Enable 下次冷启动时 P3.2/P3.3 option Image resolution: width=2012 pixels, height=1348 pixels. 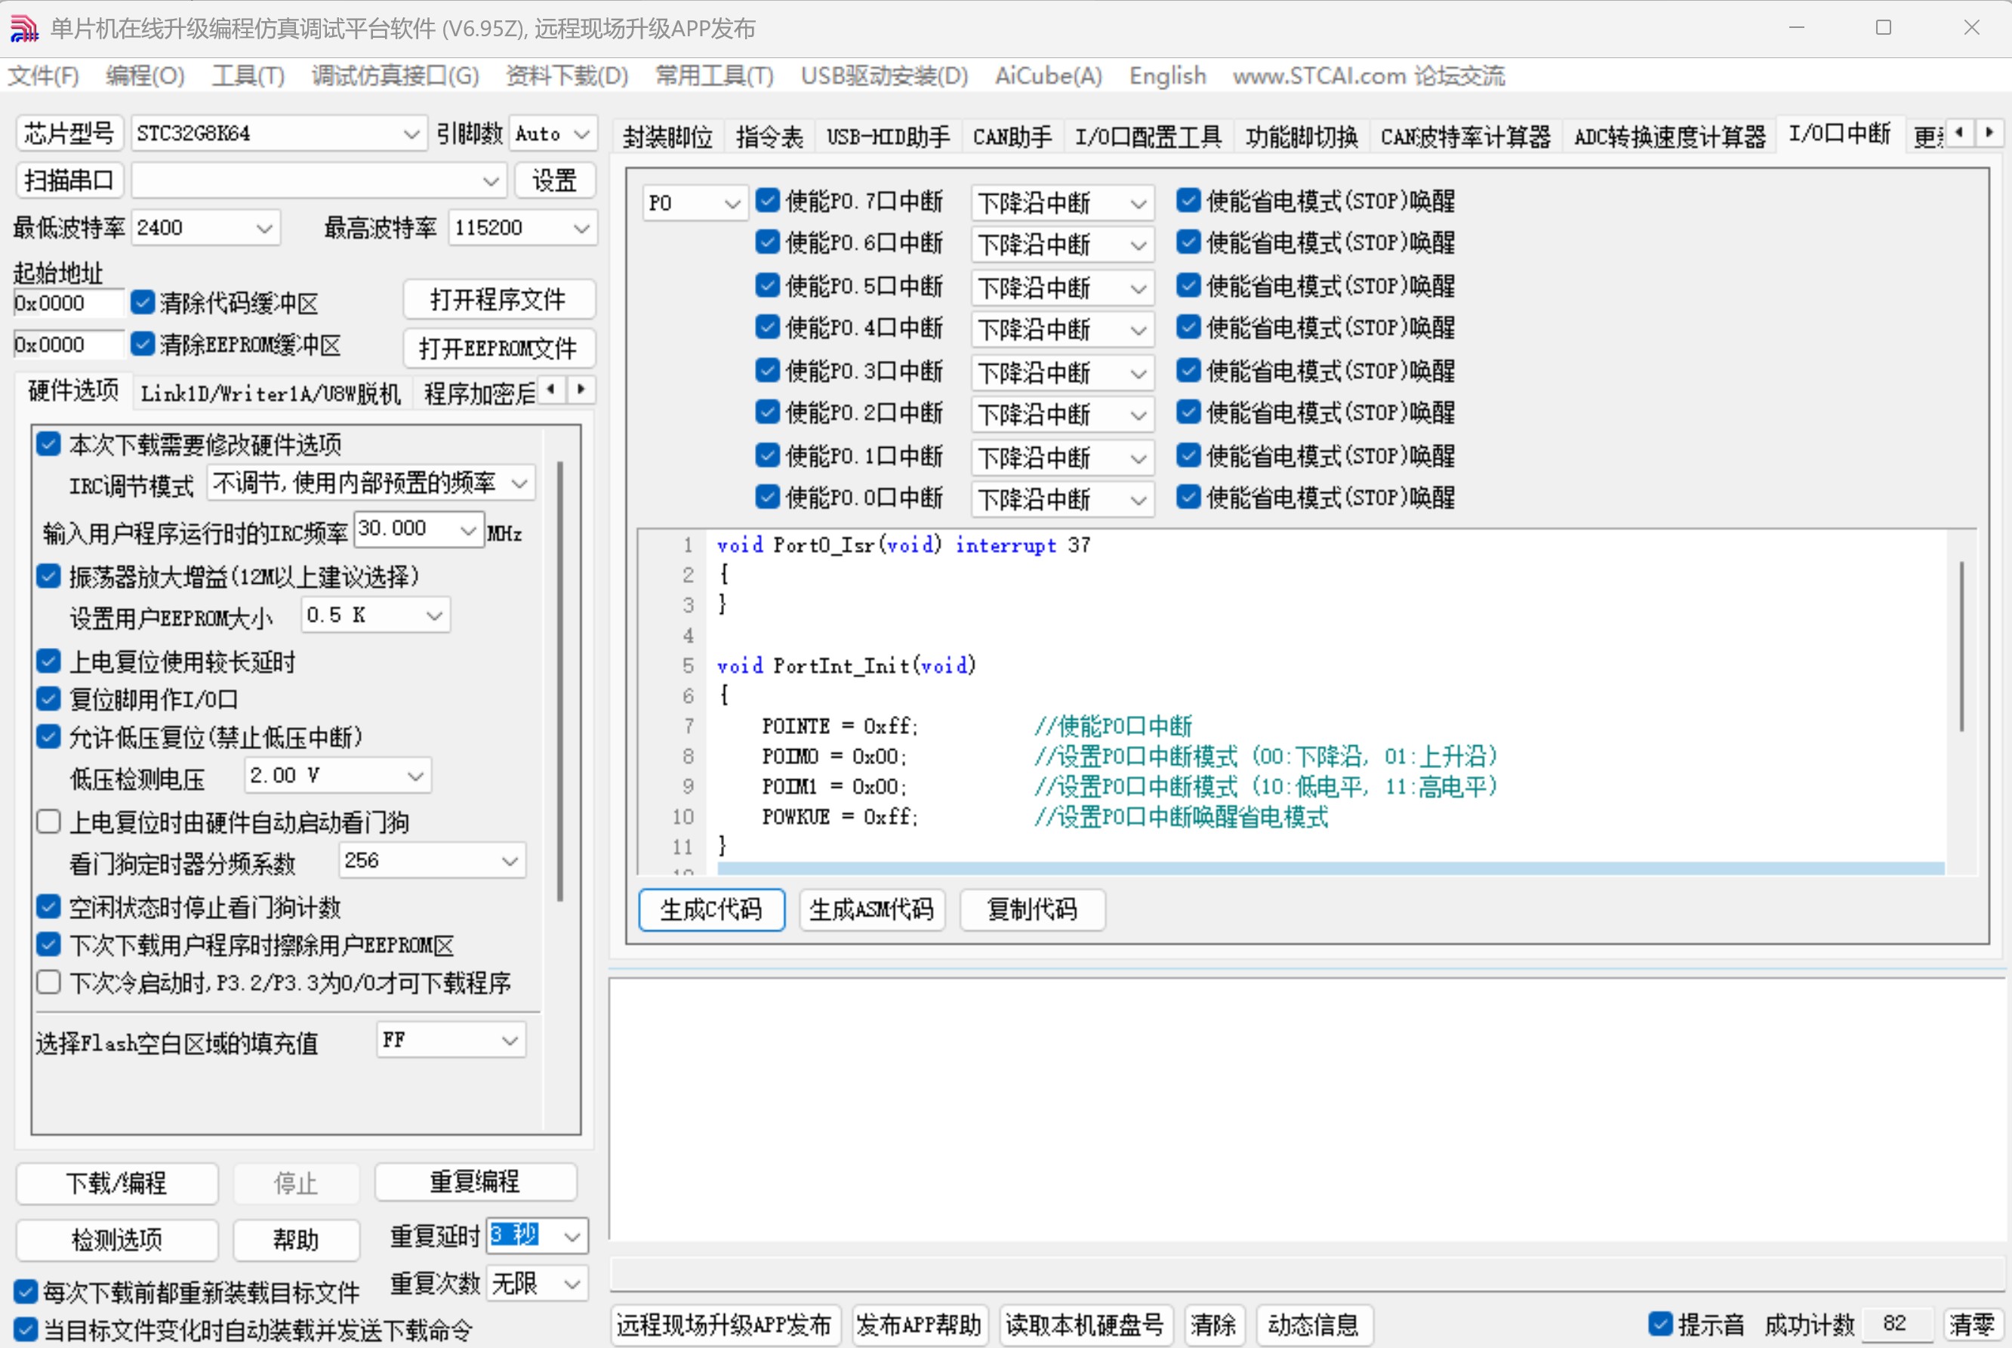[49, 982]
